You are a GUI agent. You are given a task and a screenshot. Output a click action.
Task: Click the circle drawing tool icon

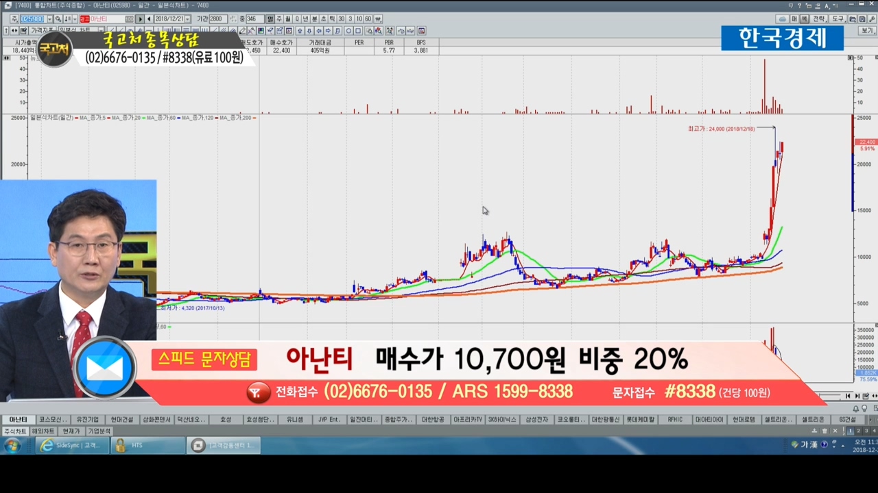(x=348, y=31)
